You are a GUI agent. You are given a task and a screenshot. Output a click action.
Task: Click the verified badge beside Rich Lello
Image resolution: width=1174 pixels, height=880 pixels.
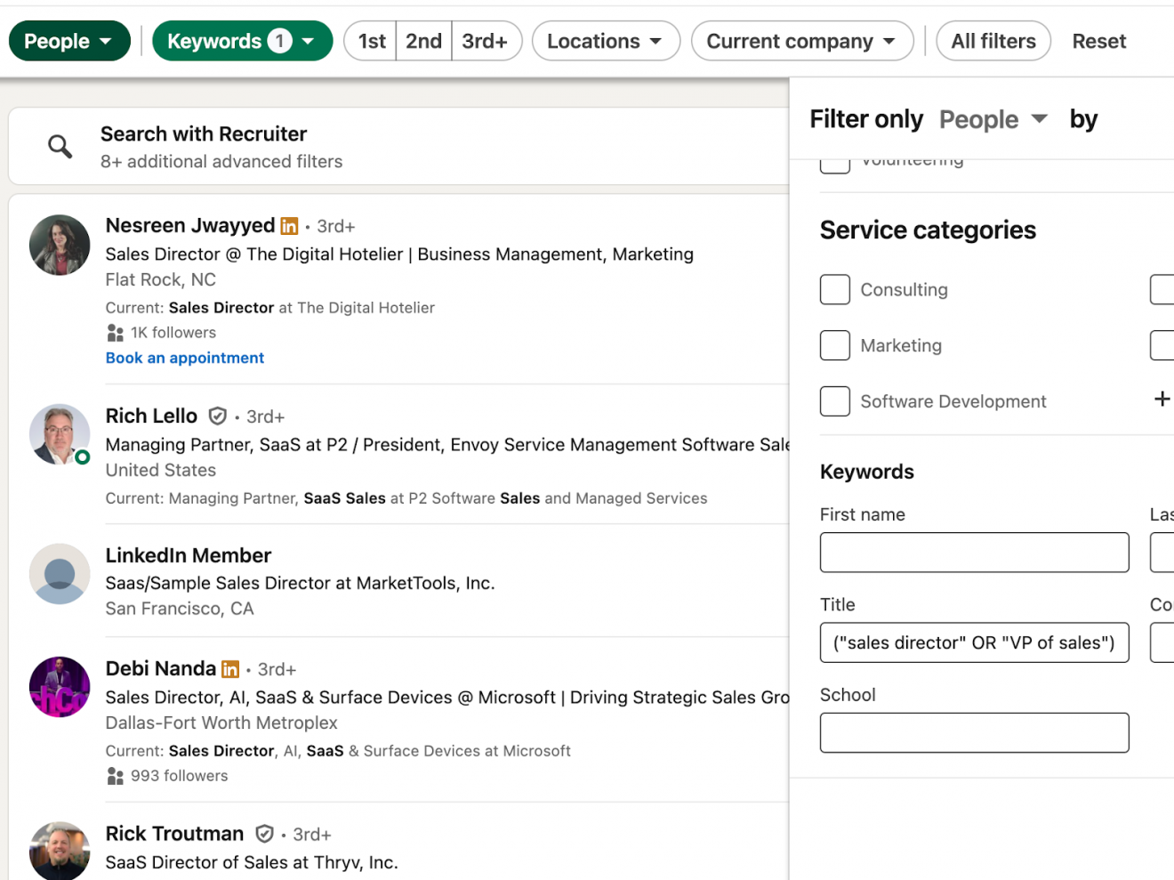(x=218, y=416)
